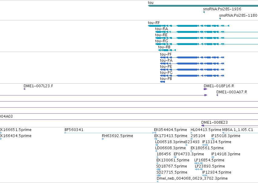This screenshot has width=258, height=183.
Task: Click the tou-RG transcript label
Action: tap(161, 41)
